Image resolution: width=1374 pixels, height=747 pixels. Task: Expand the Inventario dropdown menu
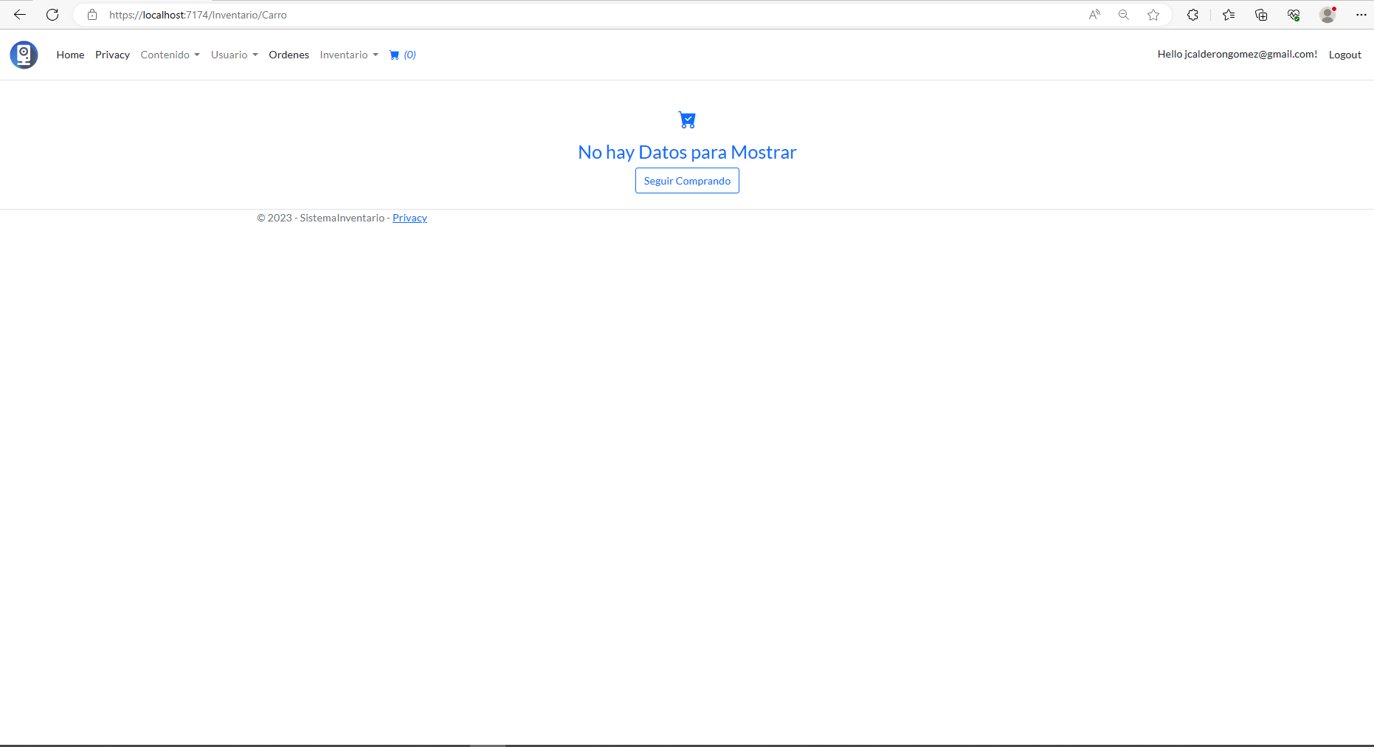click(348, 55)
